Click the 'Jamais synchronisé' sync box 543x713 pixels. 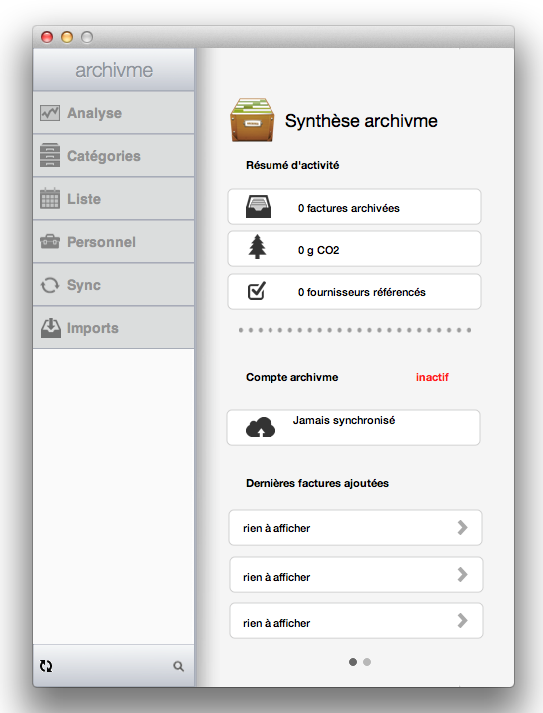pos(353,427)
